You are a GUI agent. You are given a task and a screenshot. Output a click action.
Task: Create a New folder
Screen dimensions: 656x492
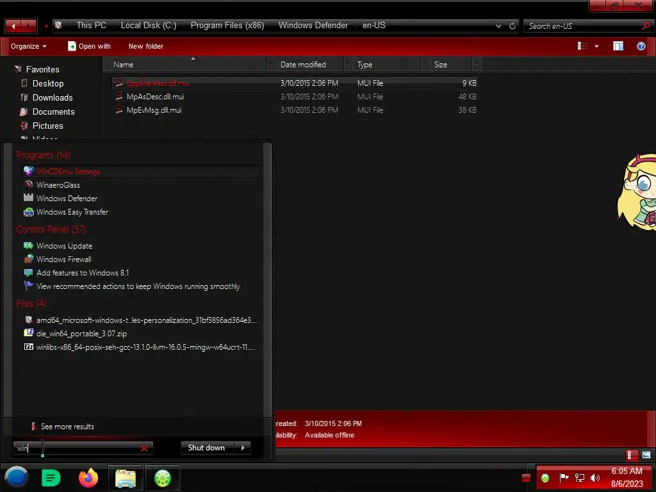click(x=145, y=46)
